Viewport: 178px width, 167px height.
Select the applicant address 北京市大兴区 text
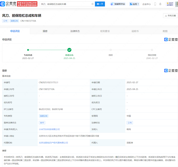click(x=69, y=136)
